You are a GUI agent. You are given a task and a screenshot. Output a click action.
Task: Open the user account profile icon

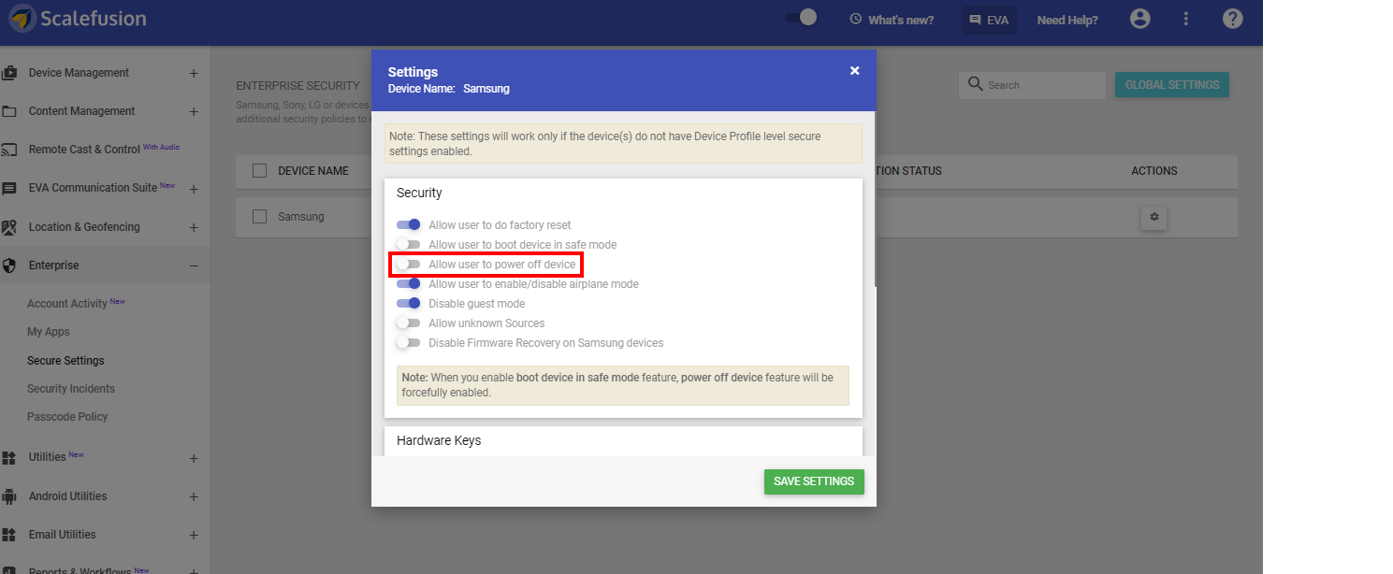pos(1139,19)
